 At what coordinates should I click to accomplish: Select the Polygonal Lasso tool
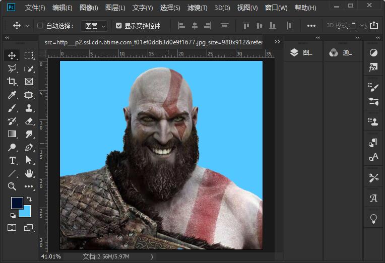point(12,69)
